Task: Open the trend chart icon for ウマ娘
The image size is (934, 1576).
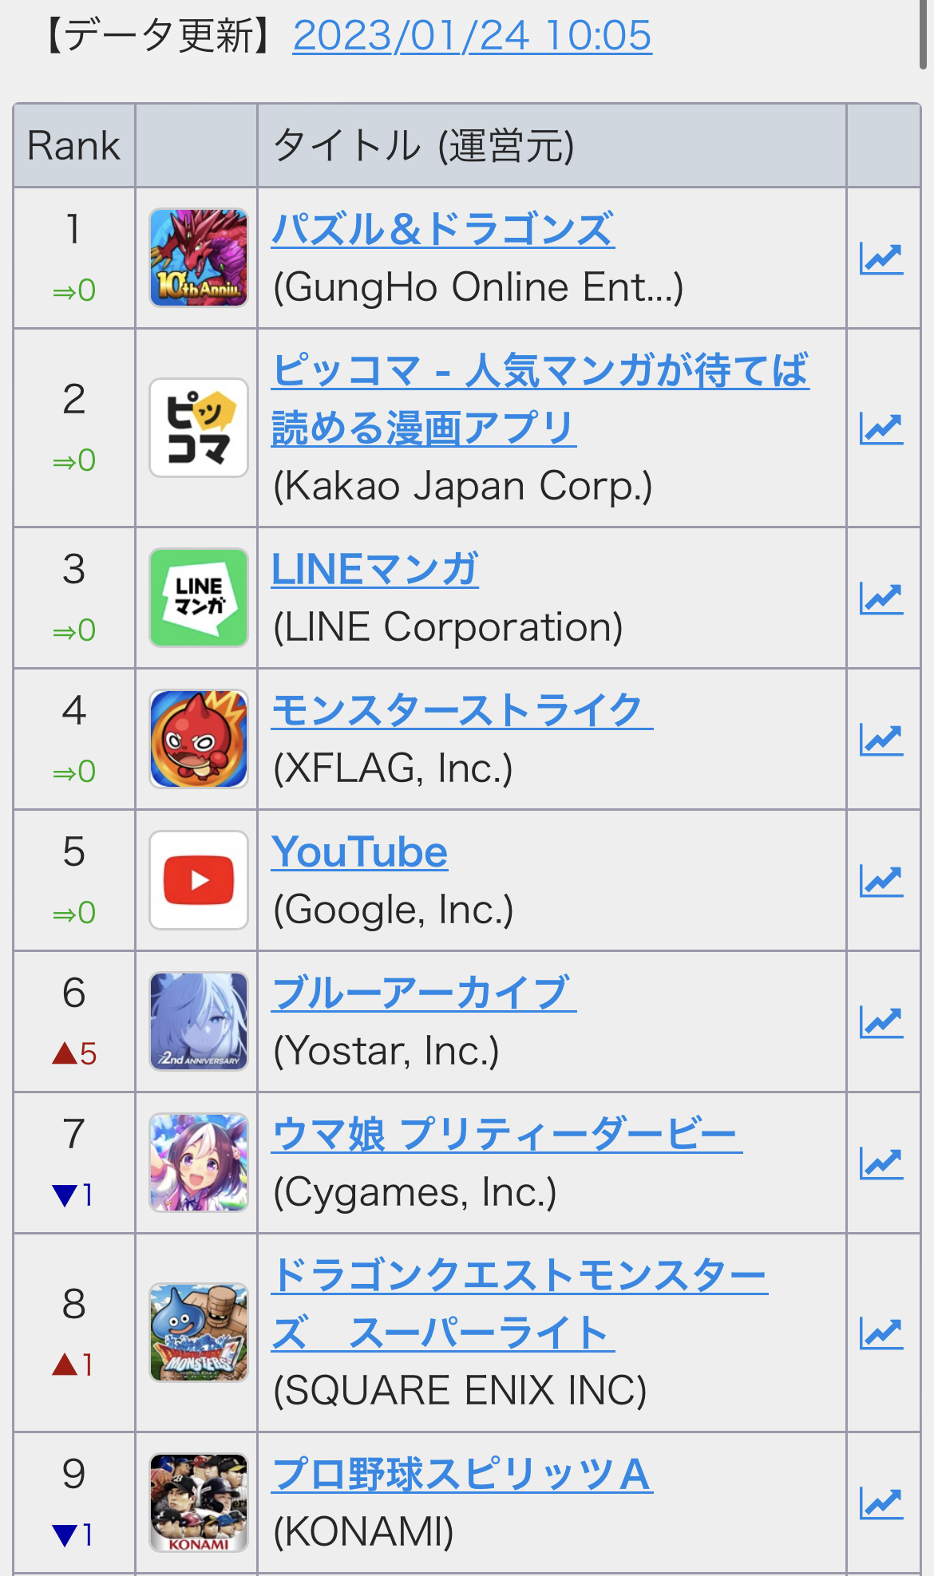Action: pyautogui.click(x=881, y=1163)
